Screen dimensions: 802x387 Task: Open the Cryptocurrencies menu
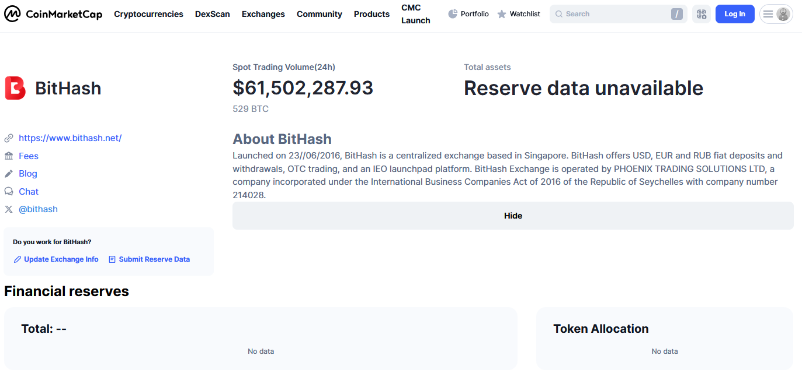(148, 14)
